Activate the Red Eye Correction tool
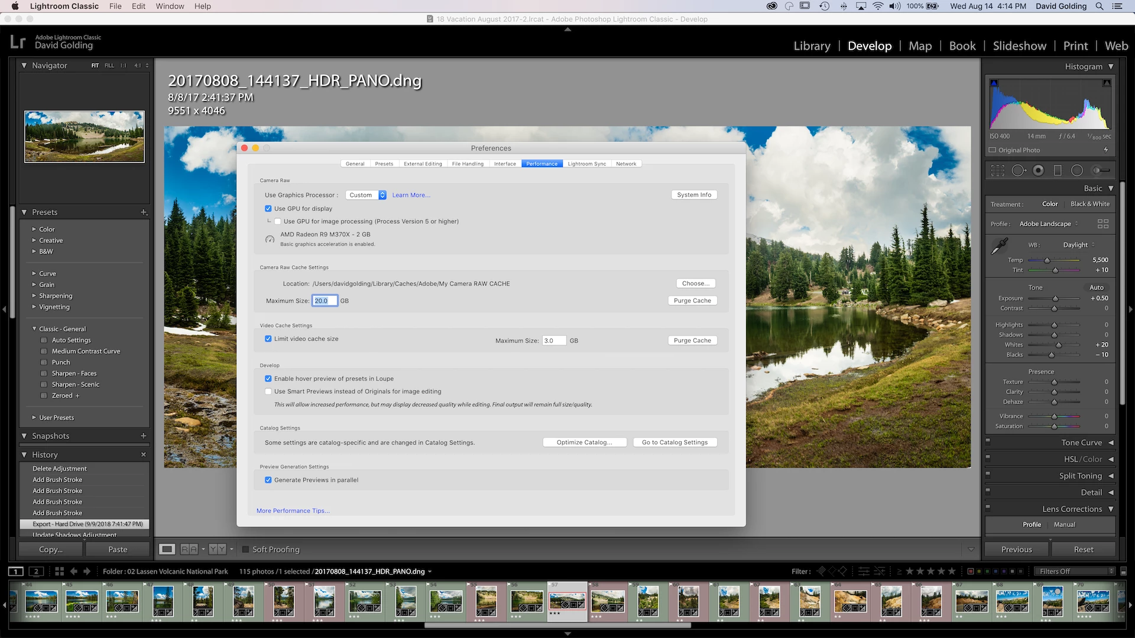This screenshot has width=1135, height=638. [x=1038, y=171]
